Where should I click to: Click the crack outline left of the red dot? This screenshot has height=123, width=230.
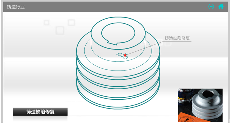point(120,55)
